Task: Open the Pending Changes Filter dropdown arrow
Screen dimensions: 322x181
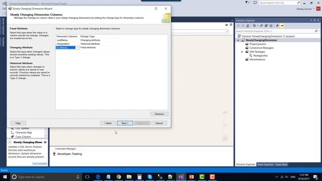Action: [x=258, y=26]
